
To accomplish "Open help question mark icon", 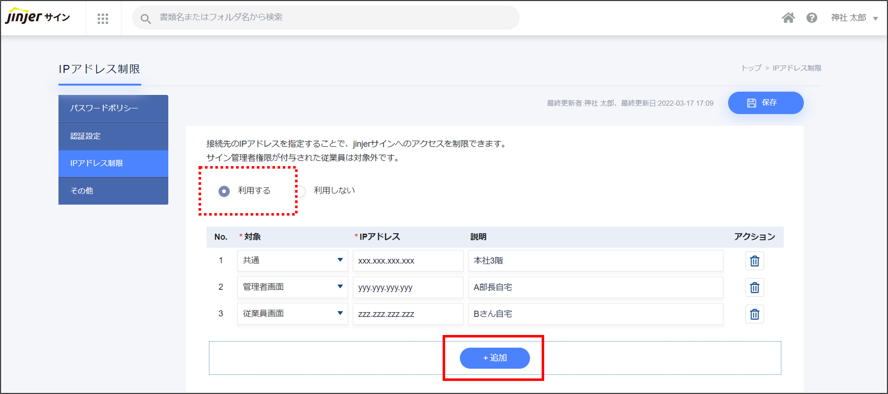I will [x=812, y=18].
